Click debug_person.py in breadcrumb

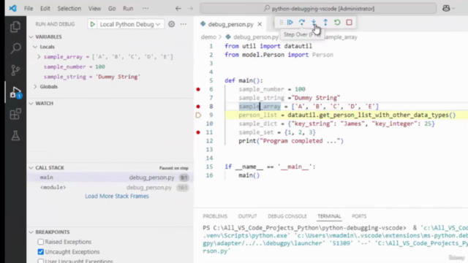256,37
